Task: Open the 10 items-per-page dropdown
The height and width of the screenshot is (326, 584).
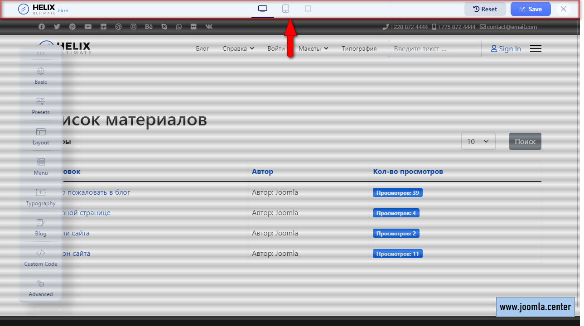Action: pos(478,141)
